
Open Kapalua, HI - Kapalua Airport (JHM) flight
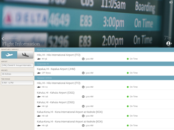coord(104,71)
